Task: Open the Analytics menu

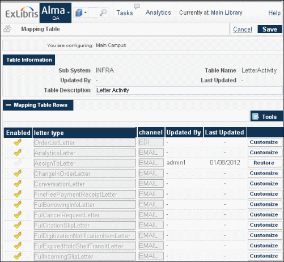Action: [158, 12]
